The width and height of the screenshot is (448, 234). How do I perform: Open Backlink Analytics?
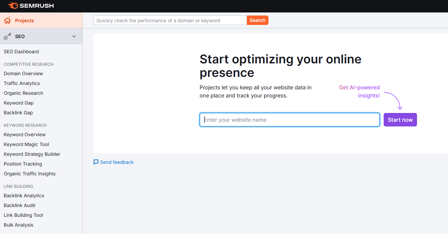[24, 195]
